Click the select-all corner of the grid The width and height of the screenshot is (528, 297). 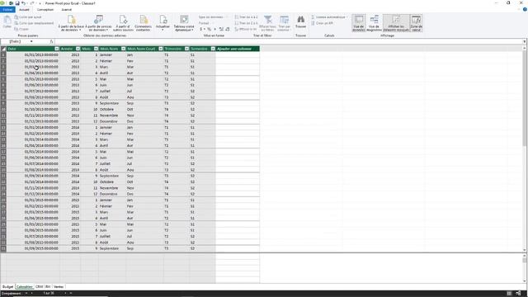tap(3, 49)
